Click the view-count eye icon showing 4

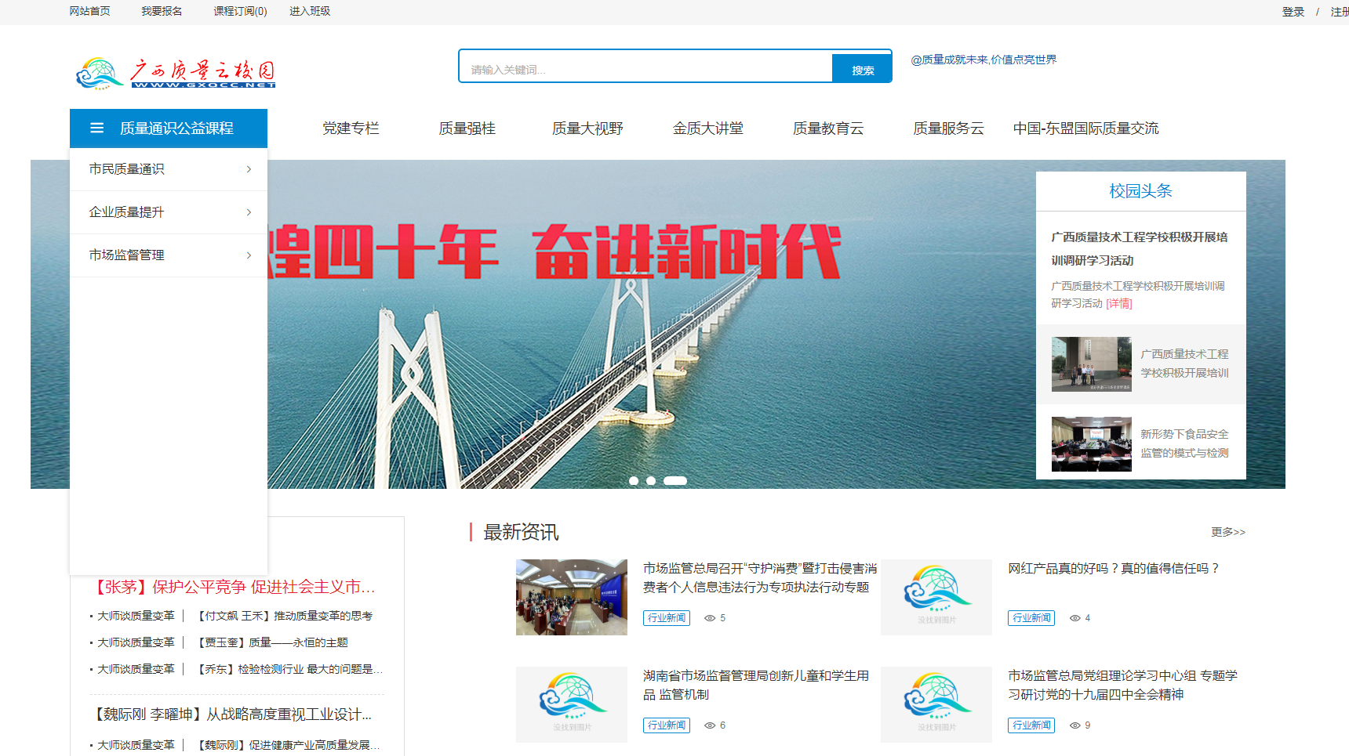coord(1075,618)
